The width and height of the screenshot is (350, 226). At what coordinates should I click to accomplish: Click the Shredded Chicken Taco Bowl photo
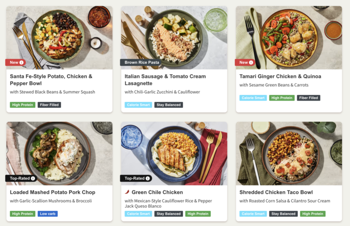(289, 154)
